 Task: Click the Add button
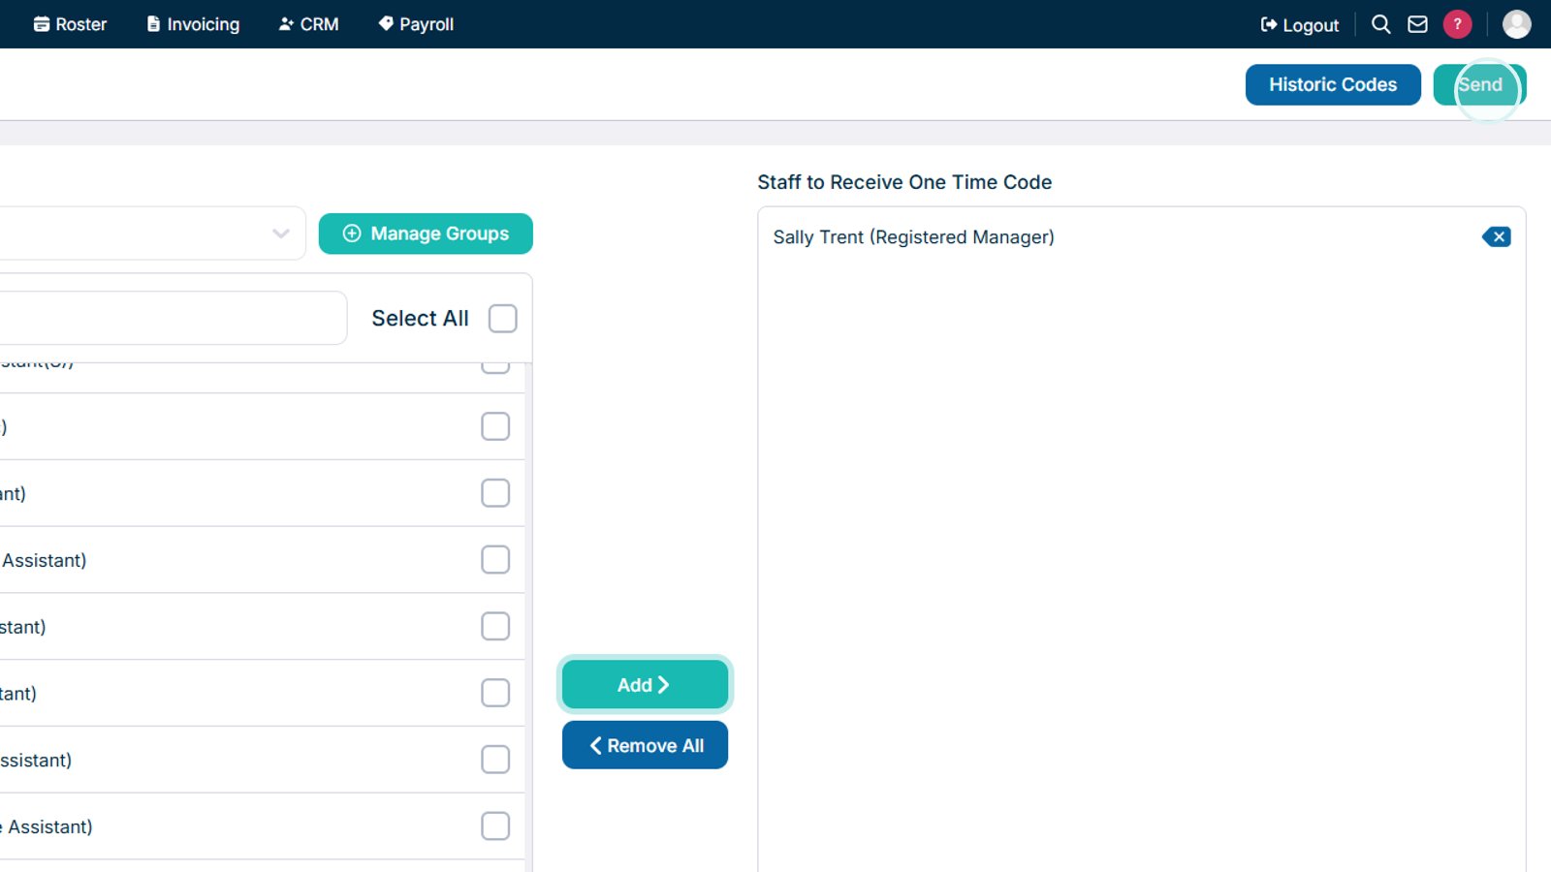tap(645, 685)
